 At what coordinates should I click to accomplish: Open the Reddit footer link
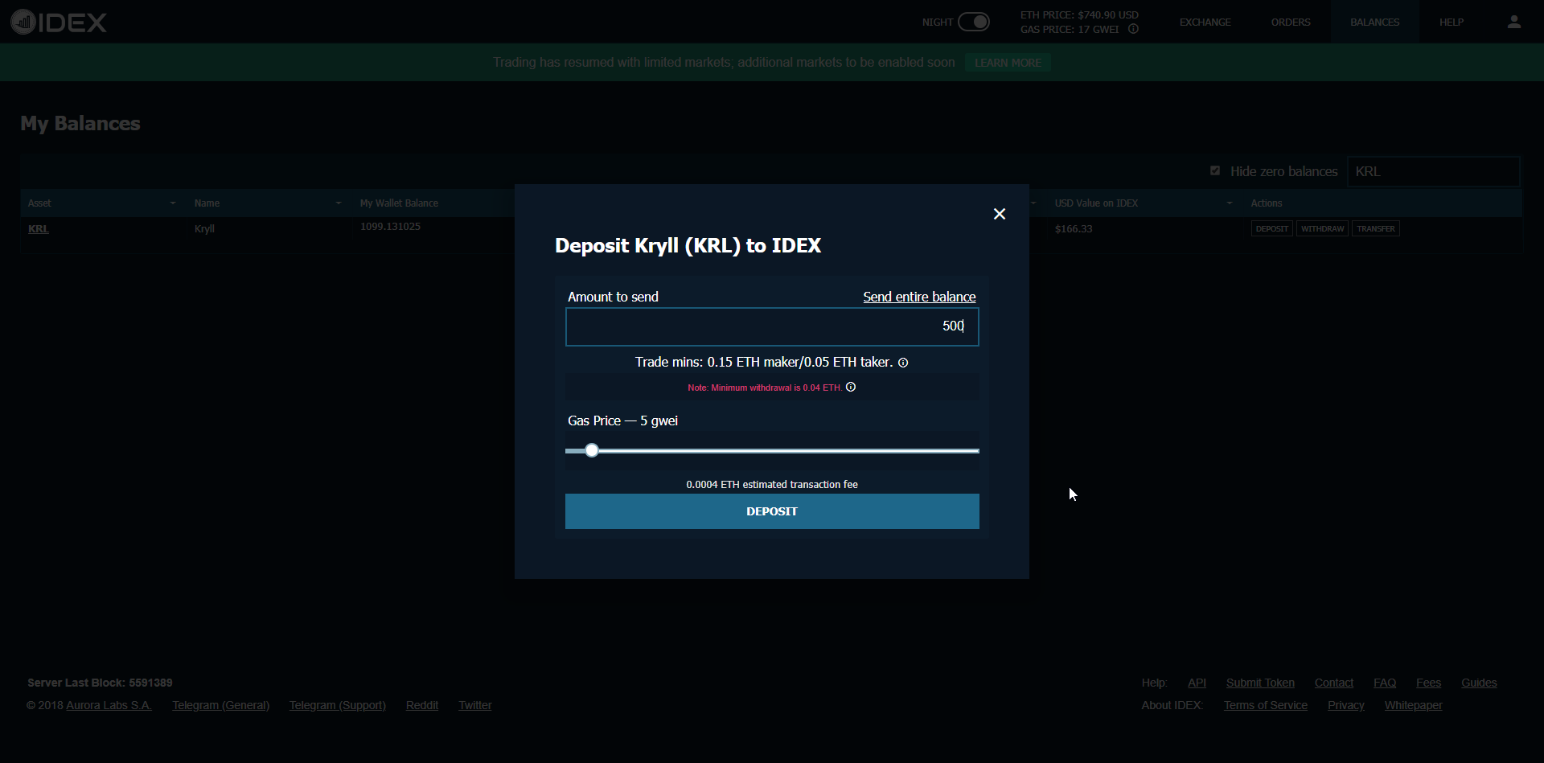coord(422,705)
